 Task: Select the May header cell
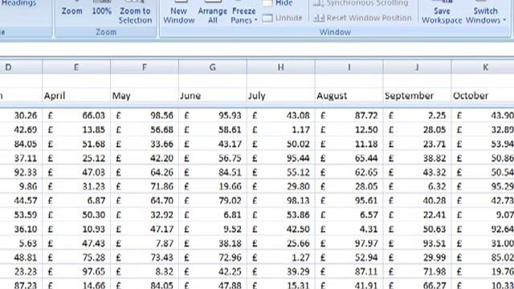(145, 96)
